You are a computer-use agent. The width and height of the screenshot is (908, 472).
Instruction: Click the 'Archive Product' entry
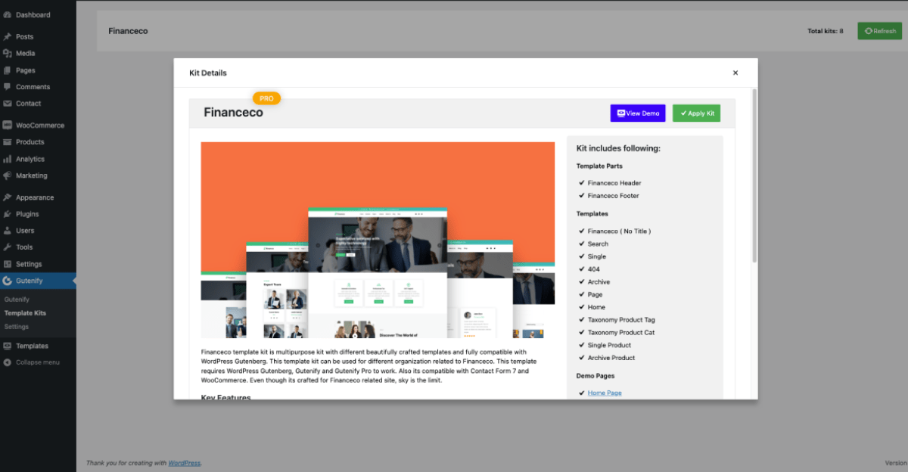point(611,358)
